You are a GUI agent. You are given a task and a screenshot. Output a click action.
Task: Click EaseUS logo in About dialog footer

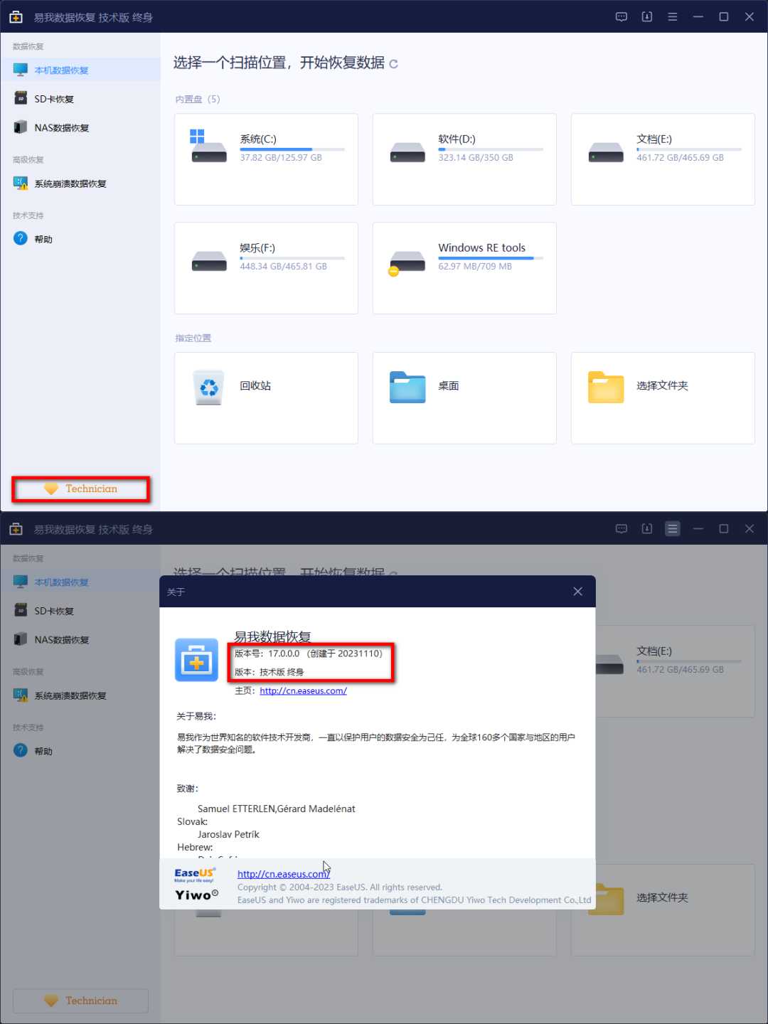coord(195,875)
